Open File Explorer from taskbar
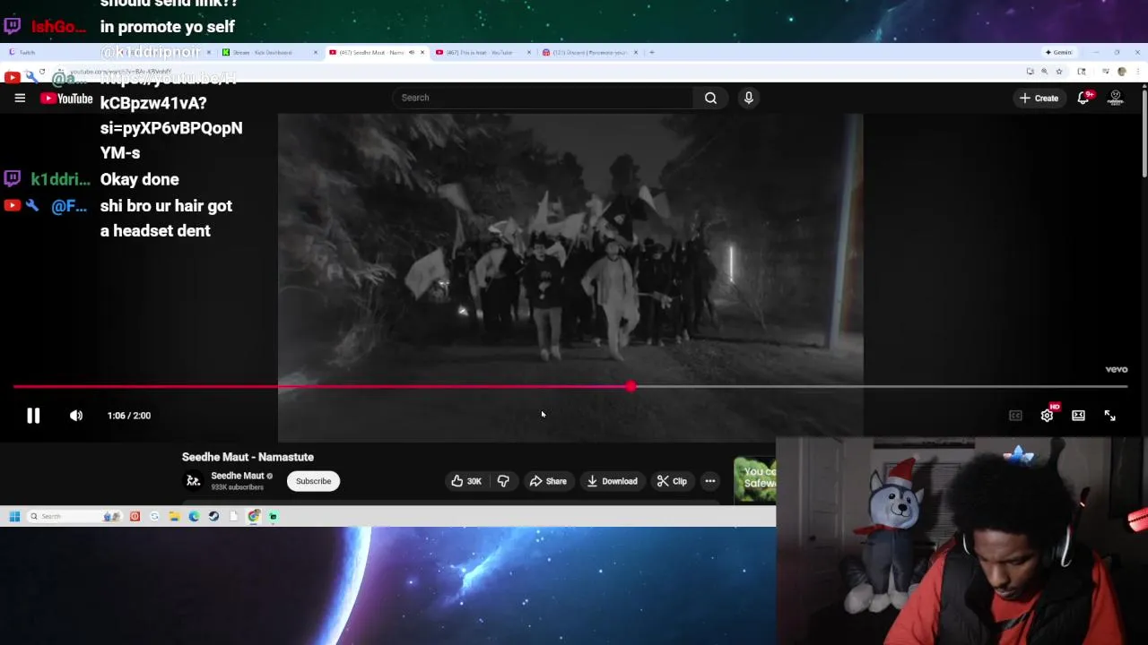The height and width of the screenshot is (645, 1148). (174, 516)
